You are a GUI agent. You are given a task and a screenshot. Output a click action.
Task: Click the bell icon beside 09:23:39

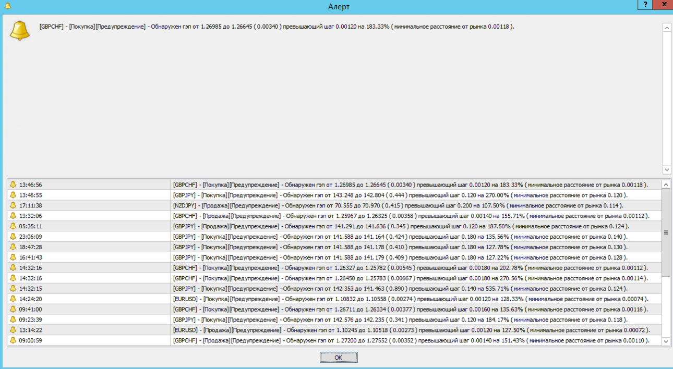click(x=13, y=320)
